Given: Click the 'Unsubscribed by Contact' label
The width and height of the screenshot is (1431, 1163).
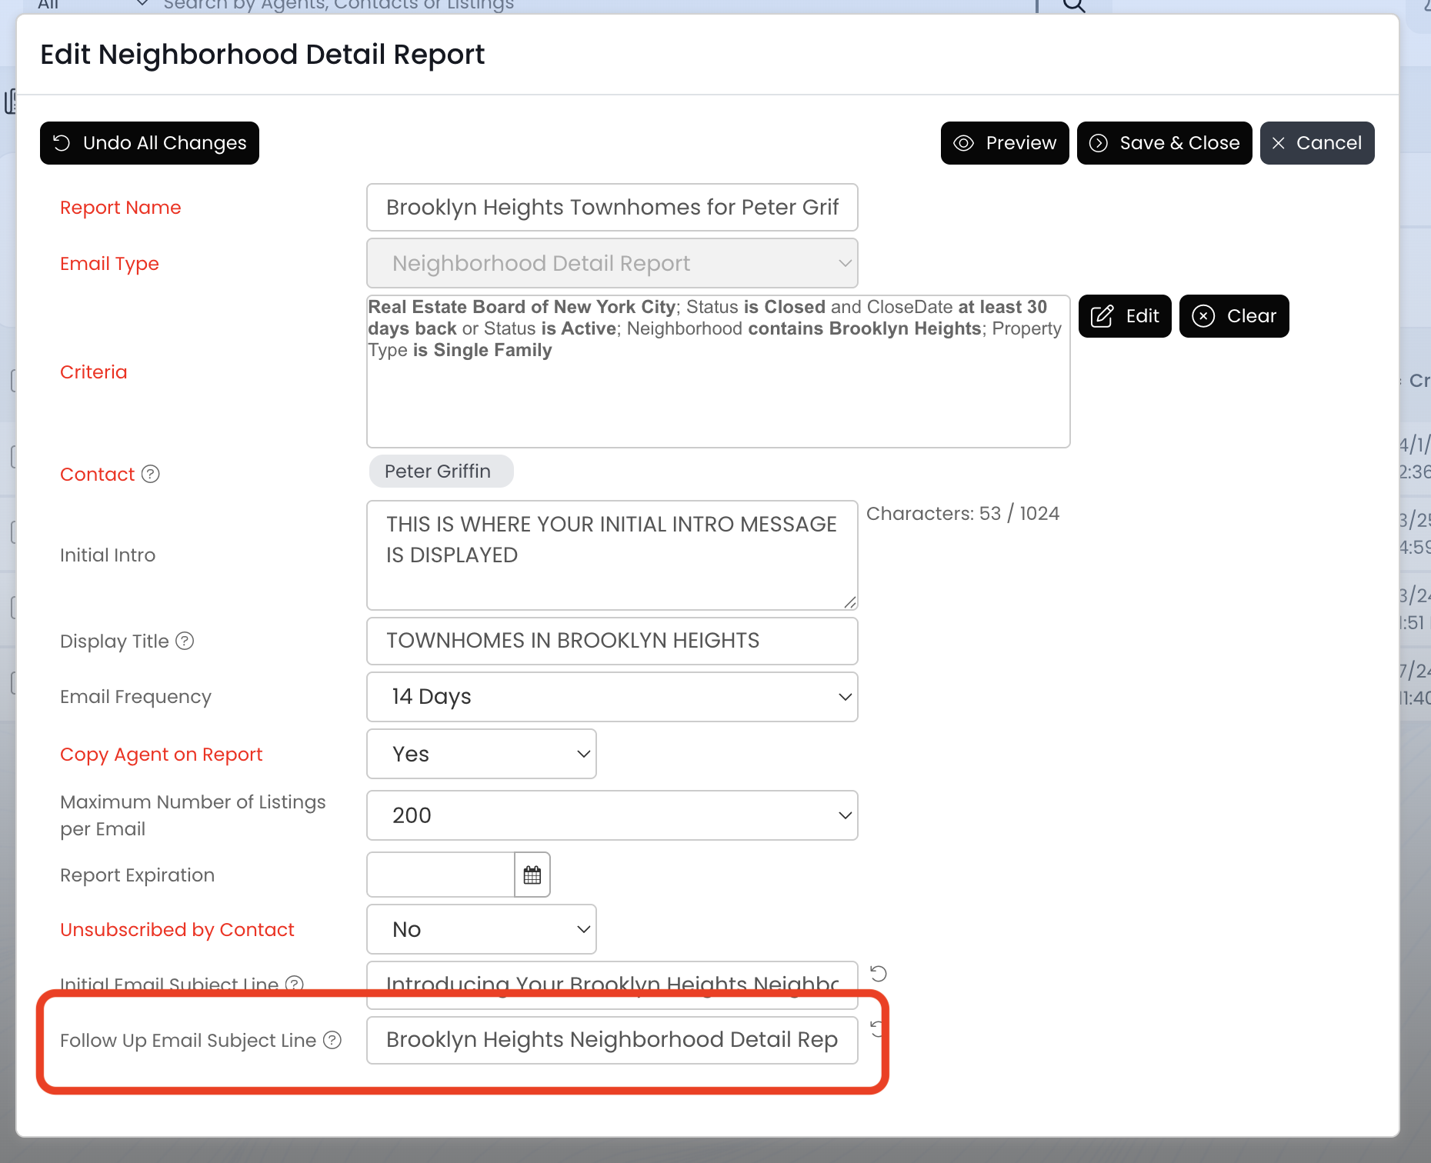Looking at the screenshot, I should [177, 930].
